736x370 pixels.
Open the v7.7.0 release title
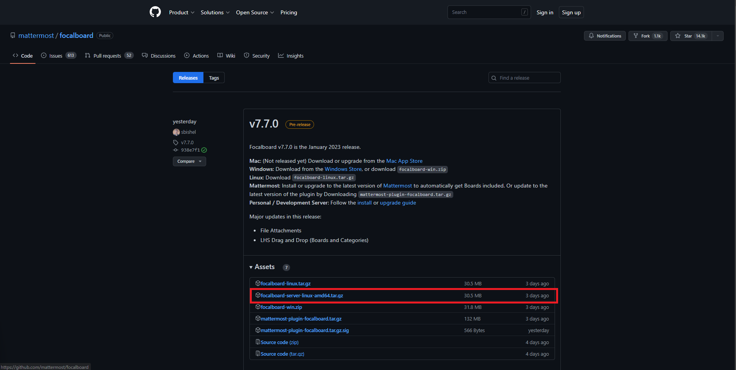[264, 124]
